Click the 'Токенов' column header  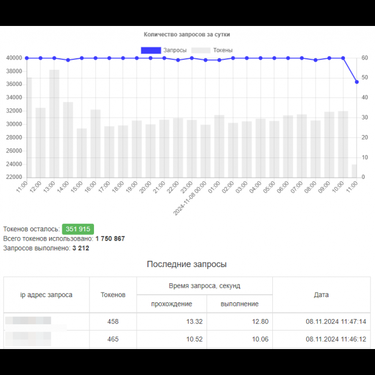(x=112, y=295)
